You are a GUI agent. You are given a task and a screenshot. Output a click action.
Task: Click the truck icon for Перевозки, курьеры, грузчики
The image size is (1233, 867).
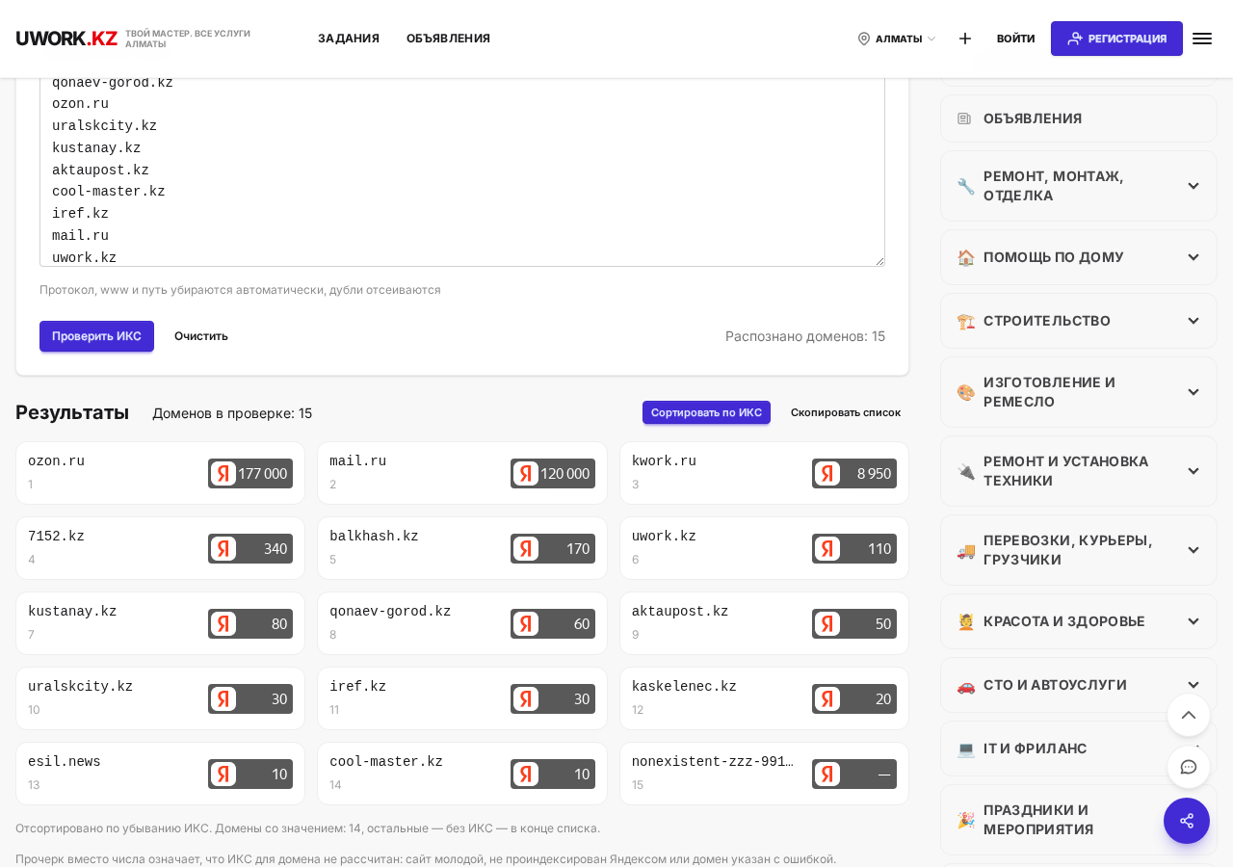[965, 550]
